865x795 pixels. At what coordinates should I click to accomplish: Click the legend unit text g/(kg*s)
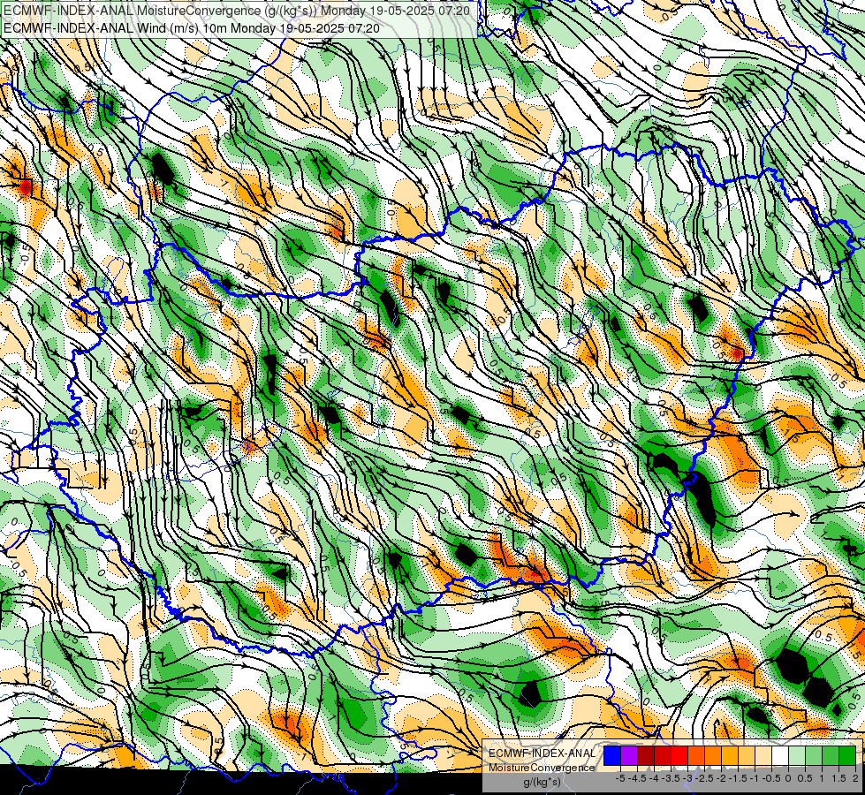click(542, 783)
